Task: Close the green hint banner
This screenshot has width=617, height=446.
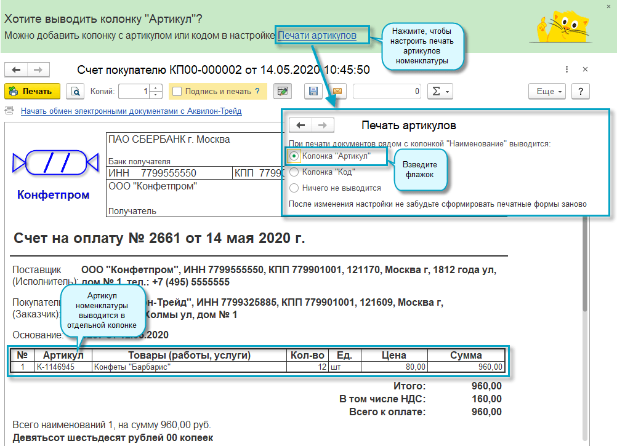Action: point(608,6)
